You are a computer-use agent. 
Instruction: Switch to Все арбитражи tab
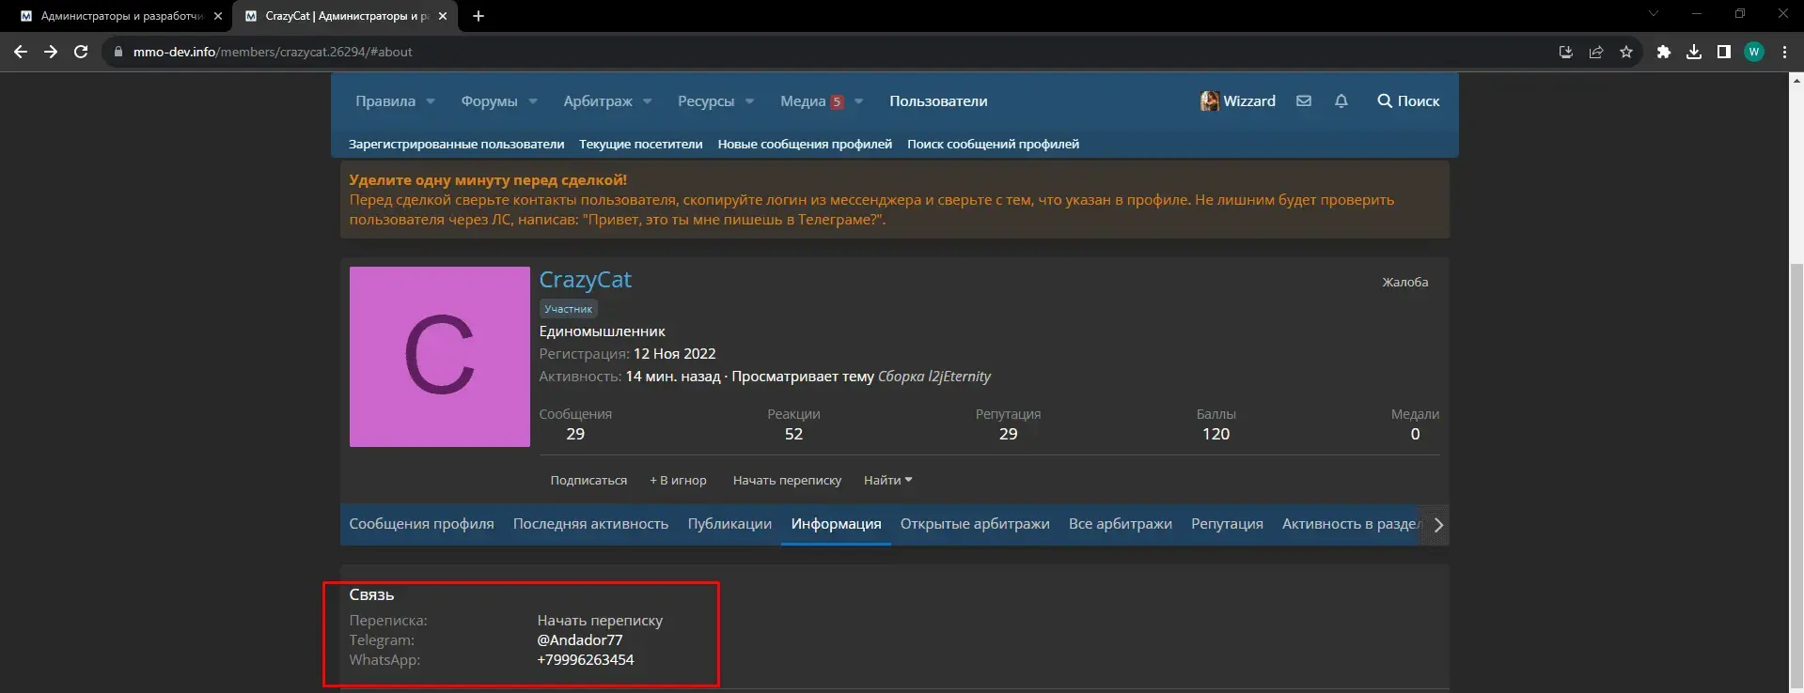(1120, 524)
